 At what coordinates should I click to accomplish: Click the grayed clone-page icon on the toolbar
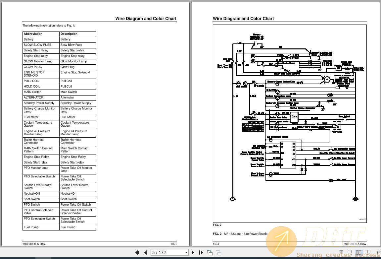coord(218,252)
